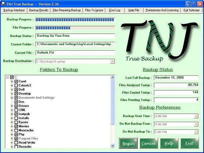Image resolution: width=204 pixels, height=153 pixels.
Task: Uncheck the Develop folder checkbox
Action: coord(16,94)
